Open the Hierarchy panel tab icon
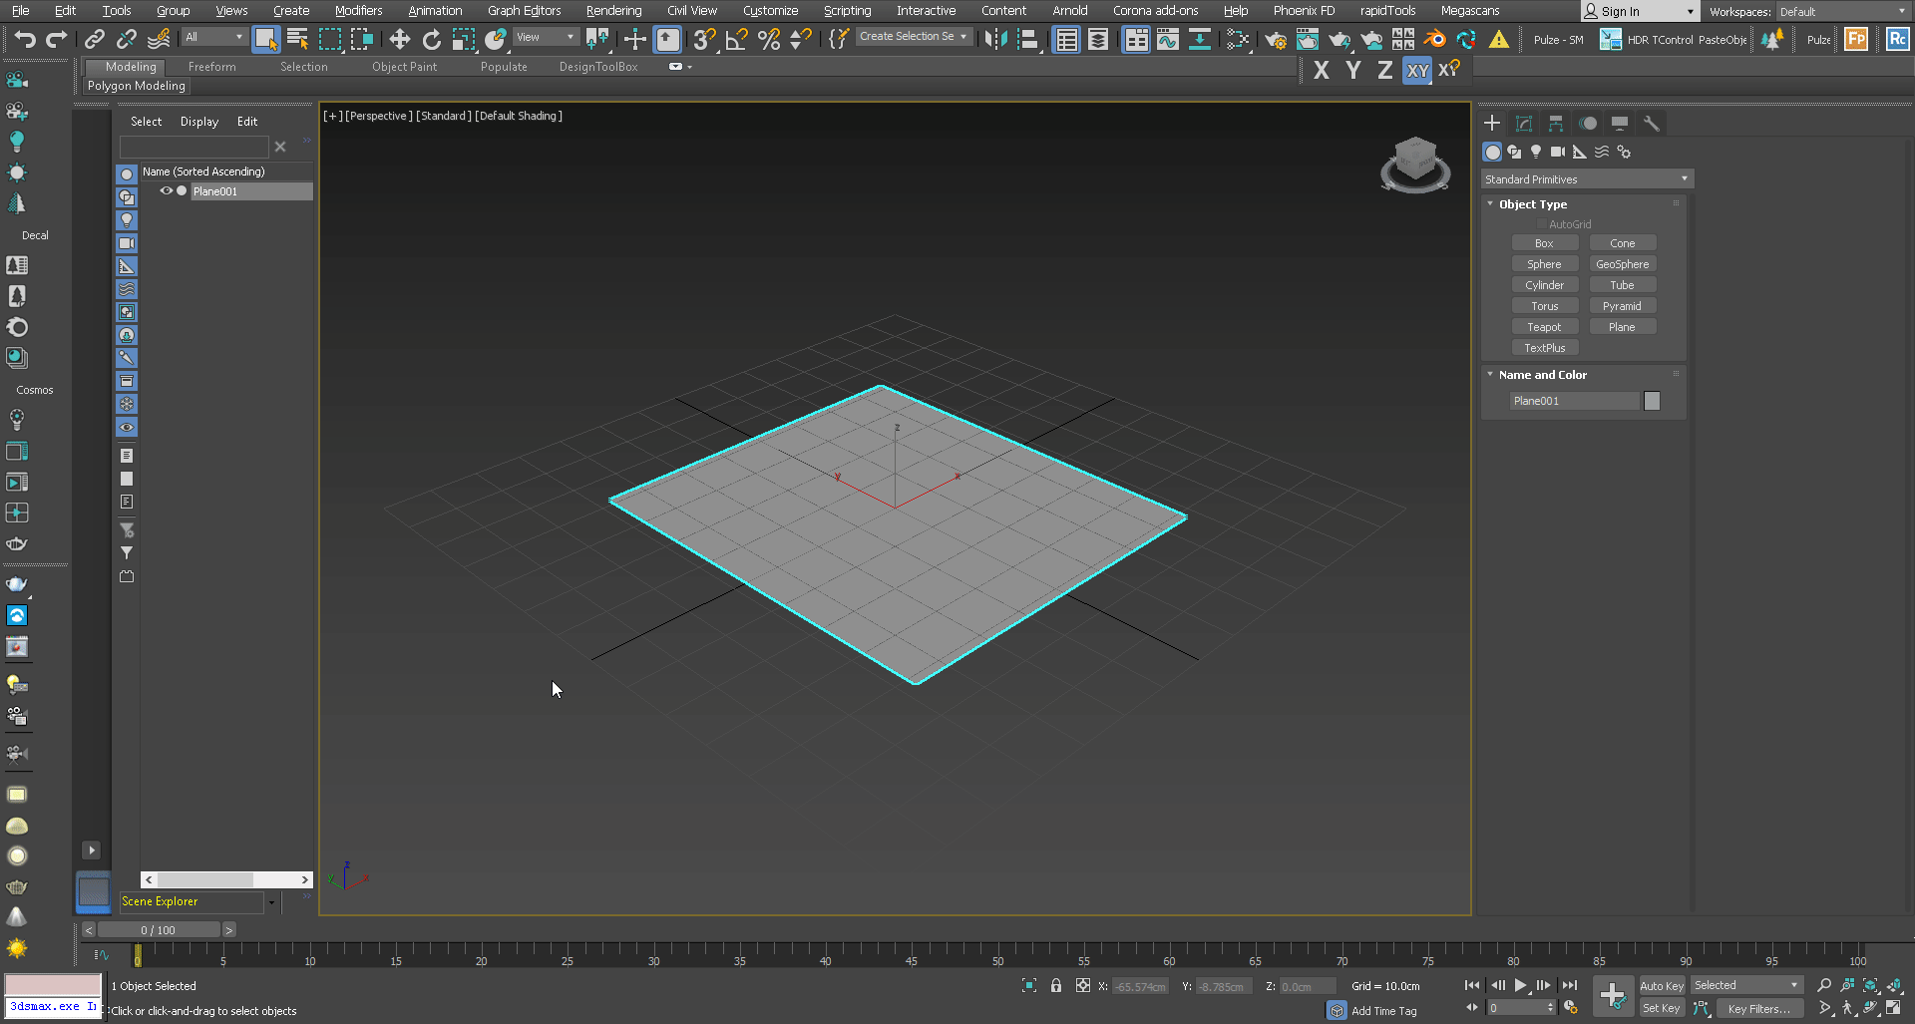The height and width of the screenshot is (1024, 1915). pyautogui.click(x=1556, y=123)
